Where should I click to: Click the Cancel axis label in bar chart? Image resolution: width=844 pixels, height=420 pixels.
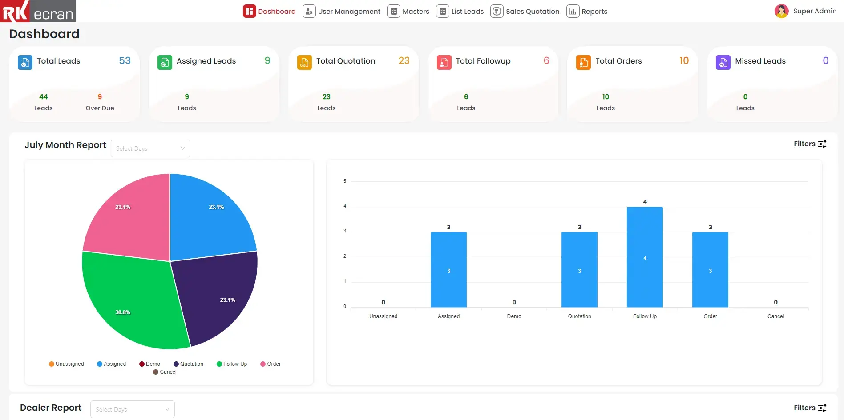pos(775,316)
